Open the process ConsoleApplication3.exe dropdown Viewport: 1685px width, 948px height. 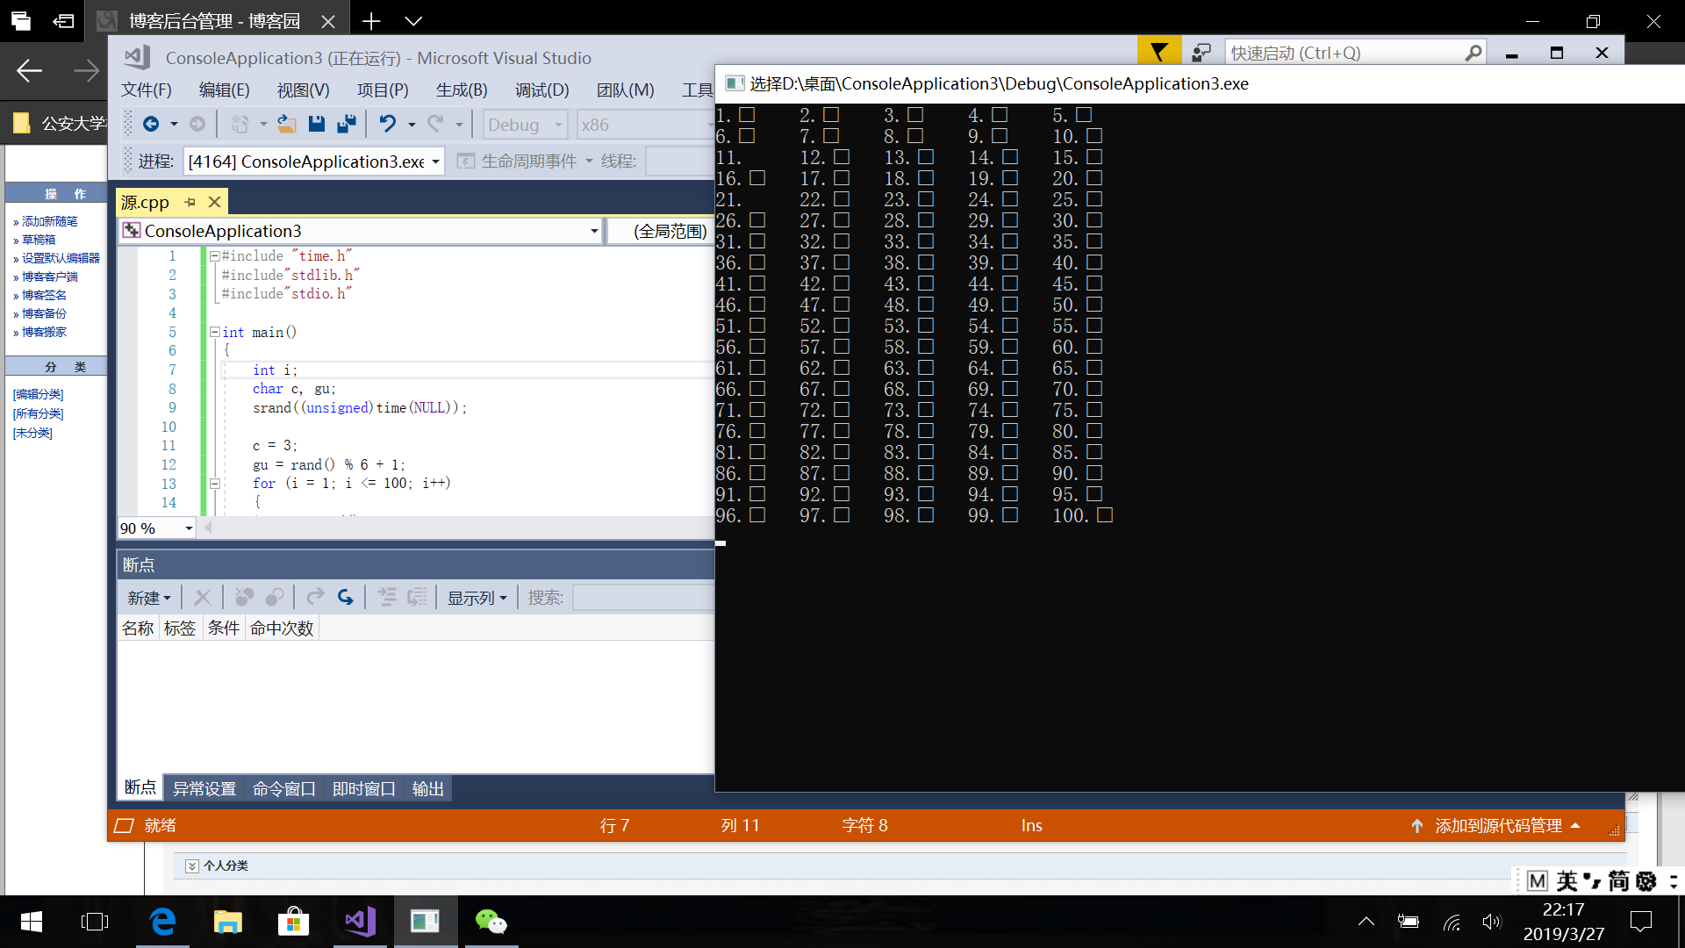435,162
